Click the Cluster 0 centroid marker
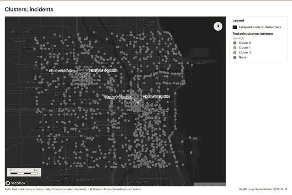 tap(83, 77)
